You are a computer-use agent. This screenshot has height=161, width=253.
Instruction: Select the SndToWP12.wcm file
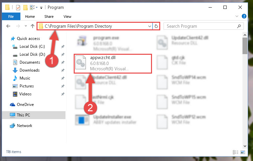point(182,121)
